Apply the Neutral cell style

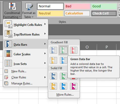(50, 13)
